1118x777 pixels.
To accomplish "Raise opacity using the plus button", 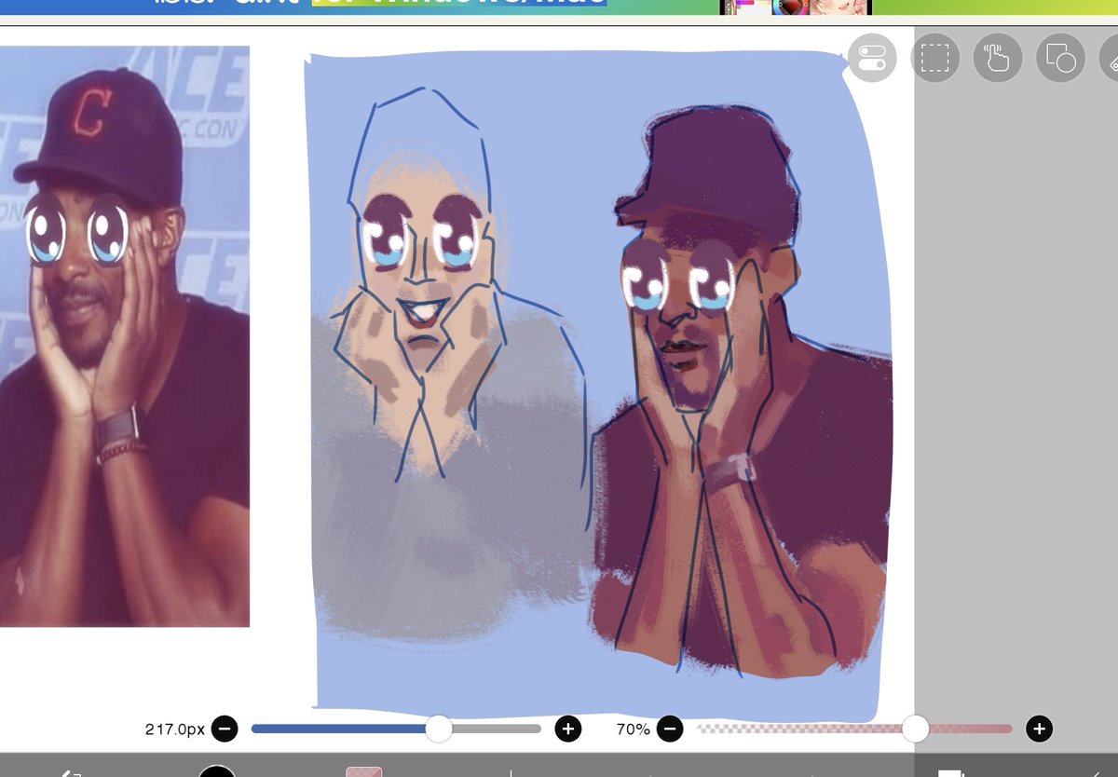I will (1040, 729).
